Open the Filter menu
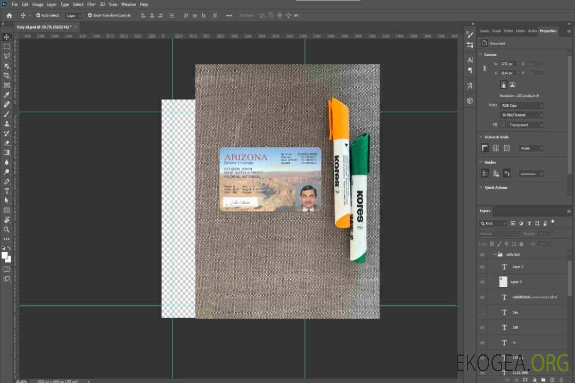This screenshot has height=383, width=575. [92, 4]
